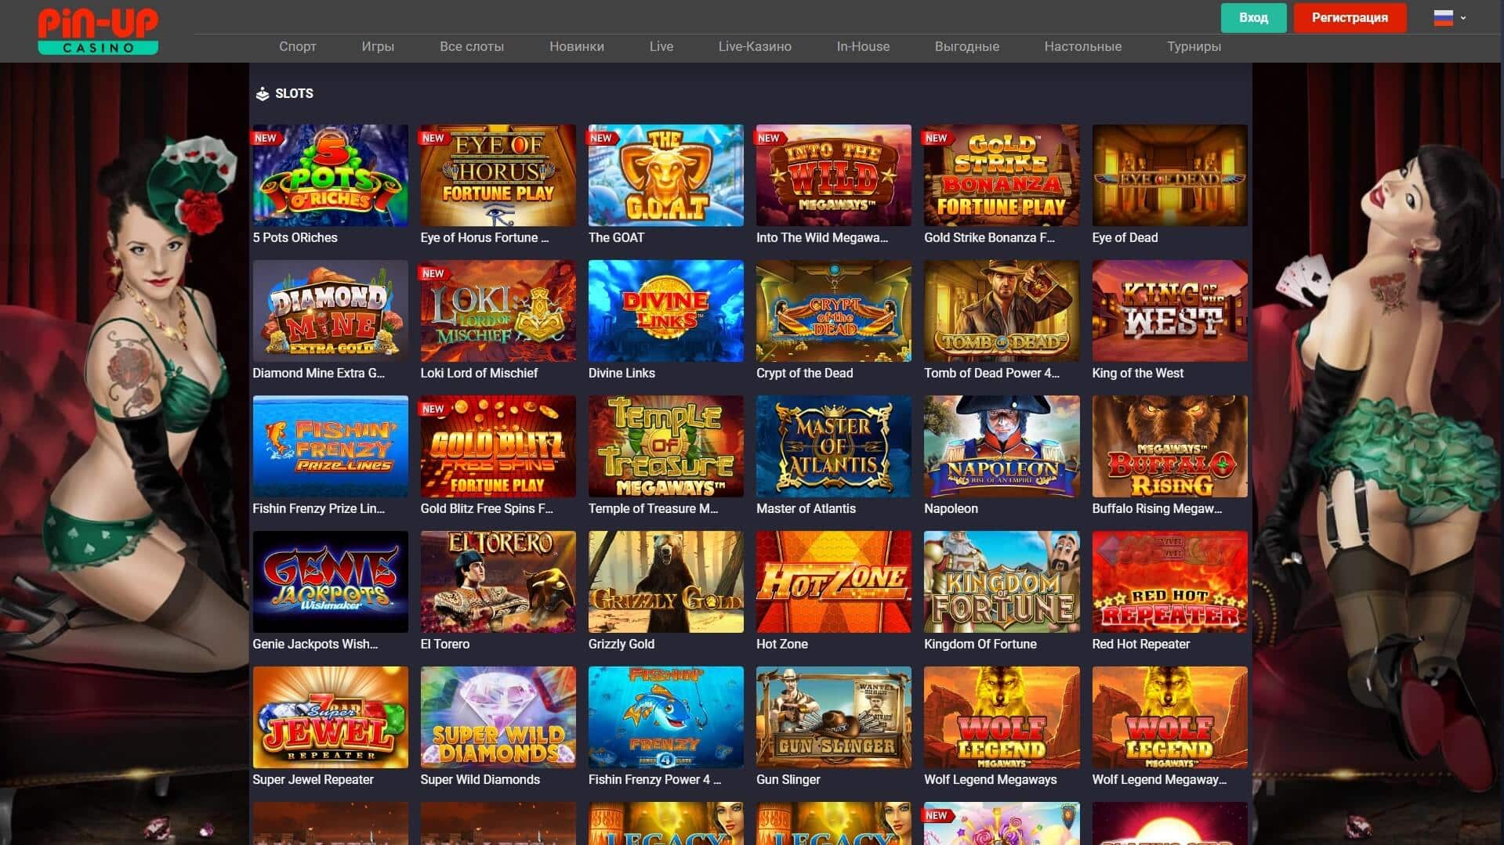Launch Red Hot Repeater thumbnail
Image resolution: width=1504 pixels, height=845 pixels.
[x=1169, y=582]
